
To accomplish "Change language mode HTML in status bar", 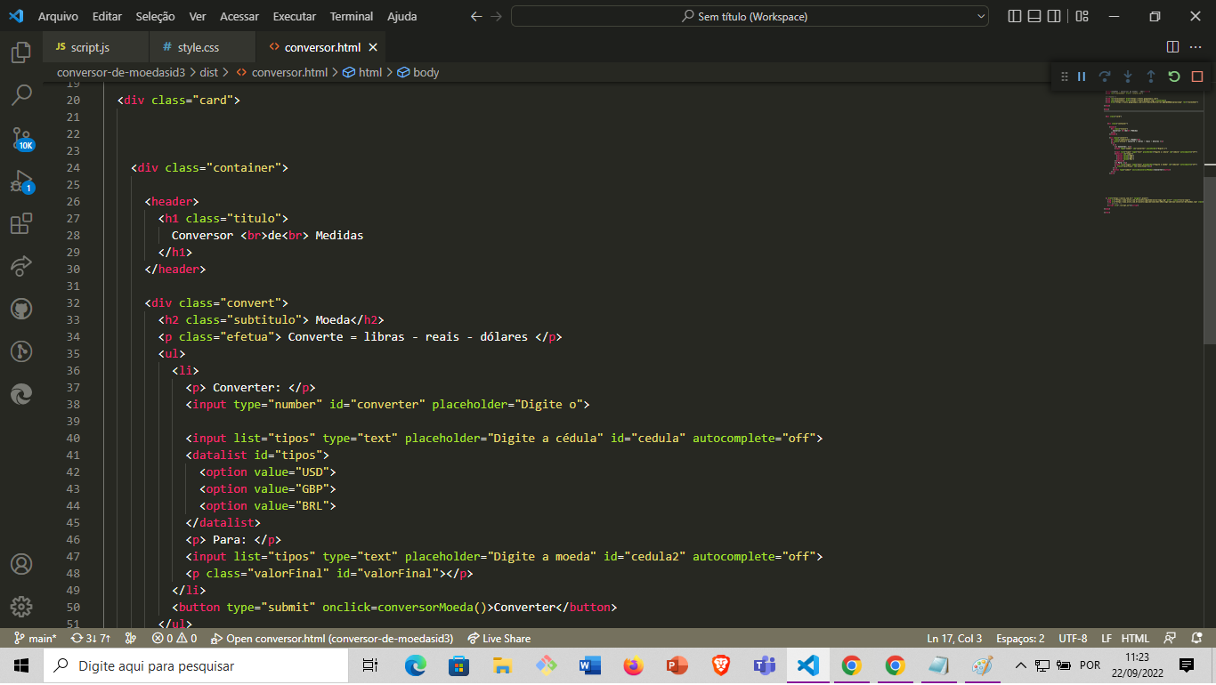I will pyautogui.click(x=1135, y=638).
